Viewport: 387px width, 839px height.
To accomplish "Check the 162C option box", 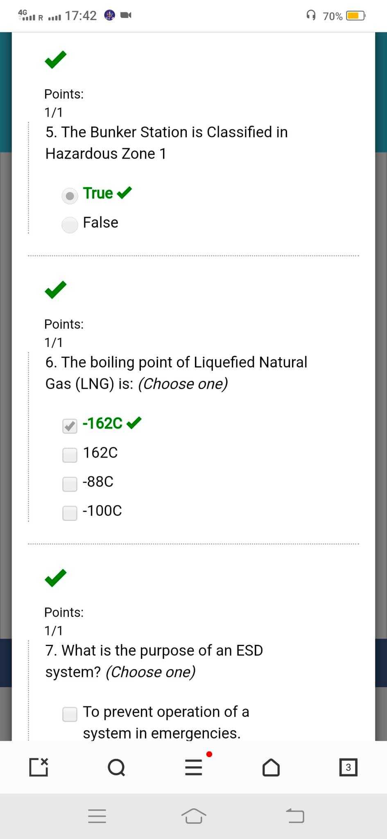I will point(70,455).
